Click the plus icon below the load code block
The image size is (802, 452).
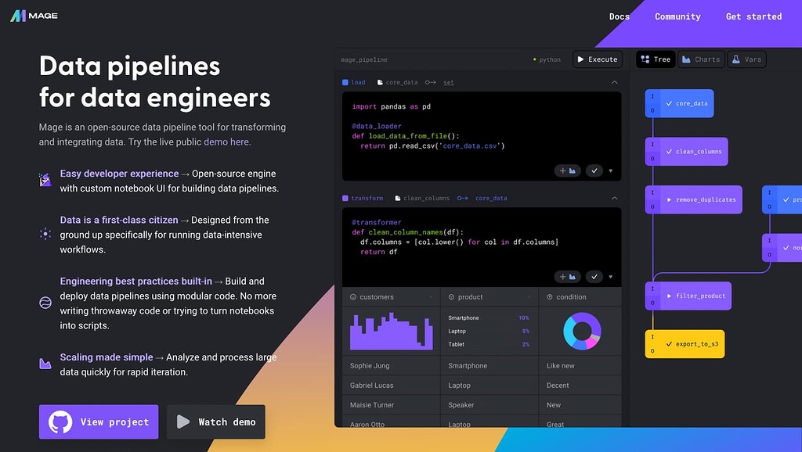(562, 170)
